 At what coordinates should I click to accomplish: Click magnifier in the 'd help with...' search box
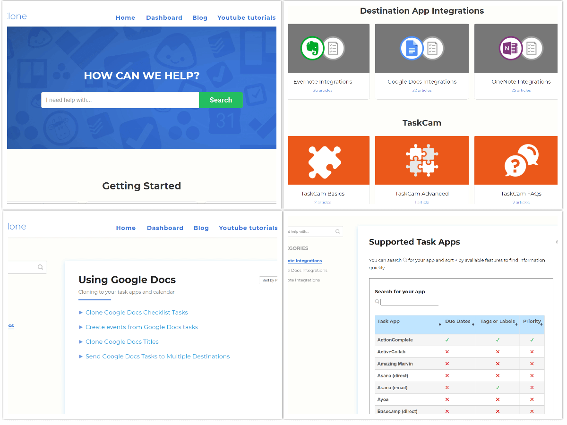pos(337,232)
